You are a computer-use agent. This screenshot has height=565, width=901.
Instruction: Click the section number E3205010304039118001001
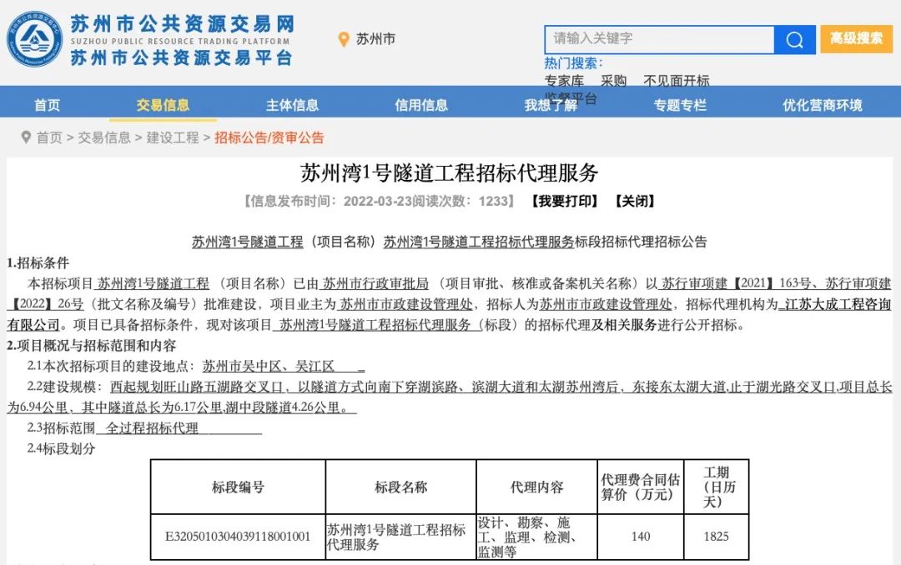tap(238, 537)
